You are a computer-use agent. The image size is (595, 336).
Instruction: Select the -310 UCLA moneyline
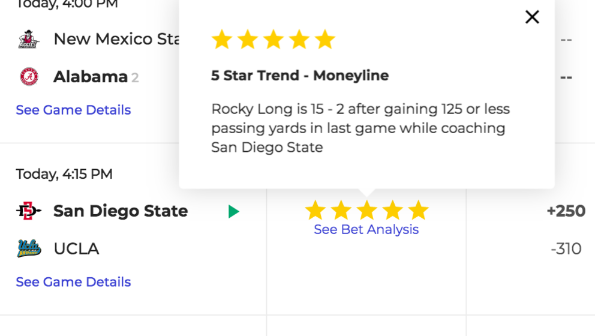[566, 248]
